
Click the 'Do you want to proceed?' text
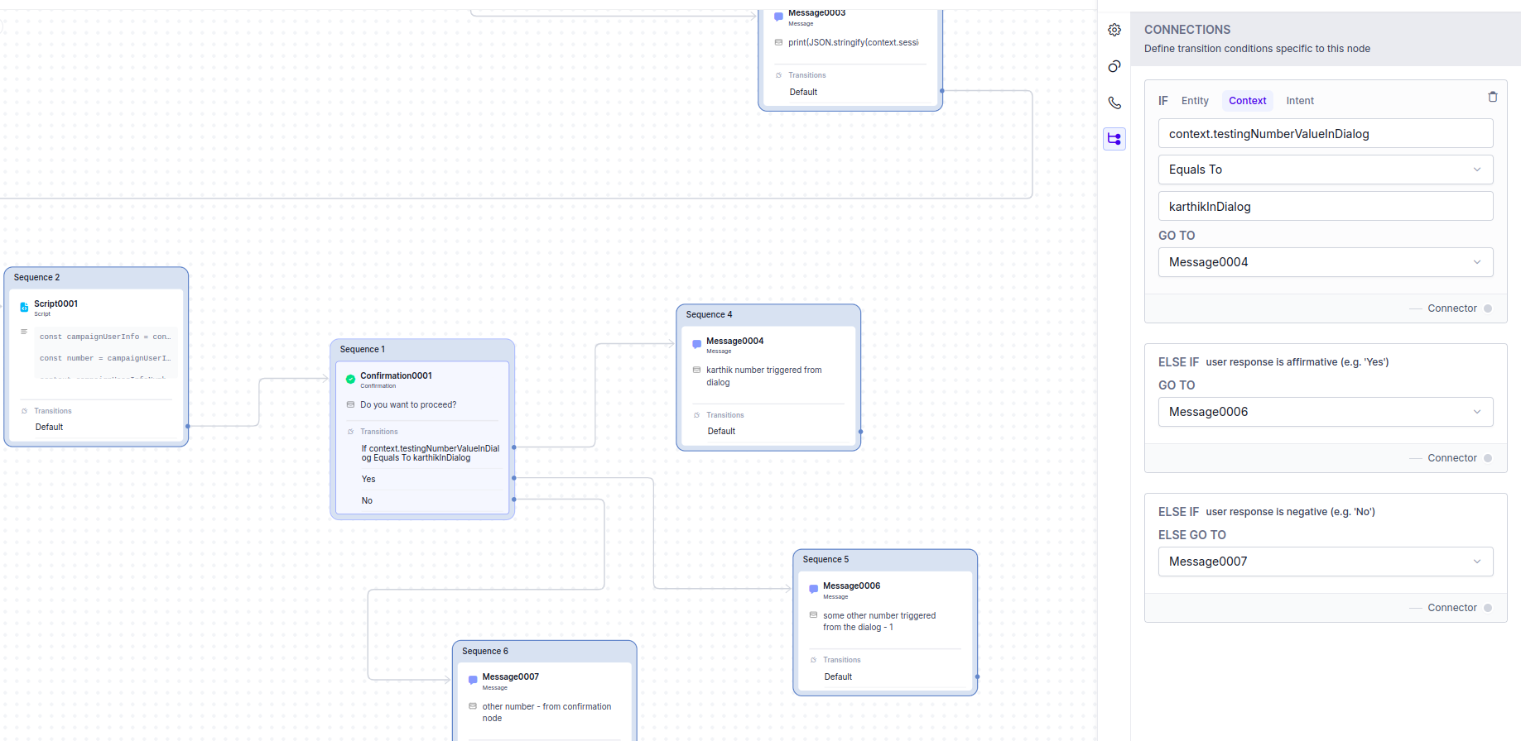click(408, 404)
